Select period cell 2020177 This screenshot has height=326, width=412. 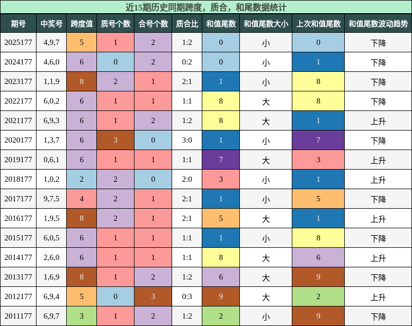tap(18, 140)
